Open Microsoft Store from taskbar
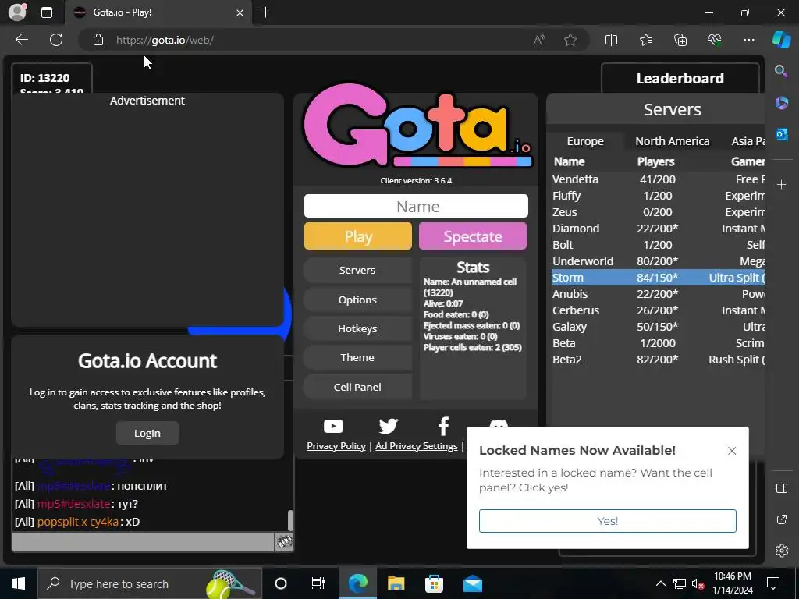The height and width of the screenshot is (599, 799). [434, 583]
